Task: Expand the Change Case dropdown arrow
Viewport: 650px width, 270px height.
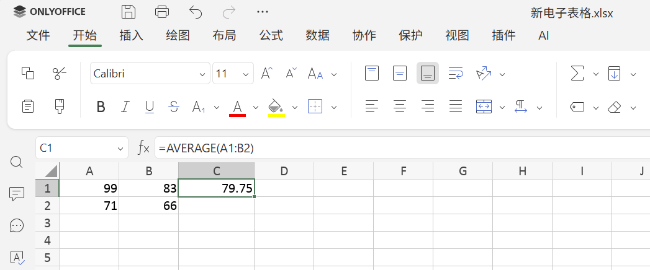Action: coord(334,74)
